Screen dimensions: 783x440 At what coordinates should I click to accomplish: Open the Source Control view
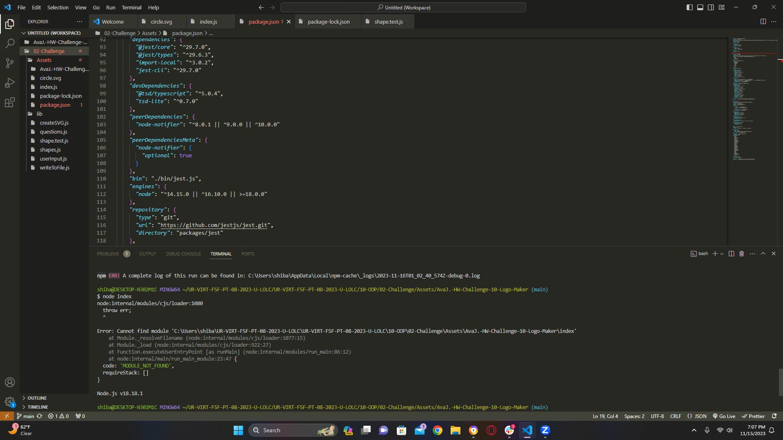tap(10, 63)
